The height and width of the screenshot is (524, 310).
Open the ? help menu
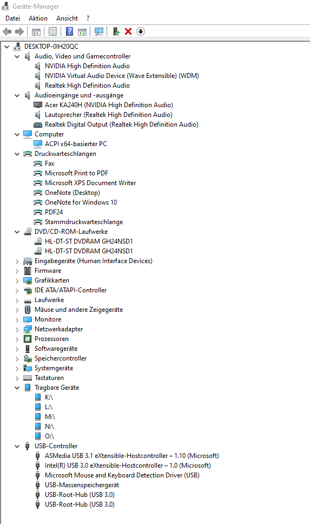(88, 18)
